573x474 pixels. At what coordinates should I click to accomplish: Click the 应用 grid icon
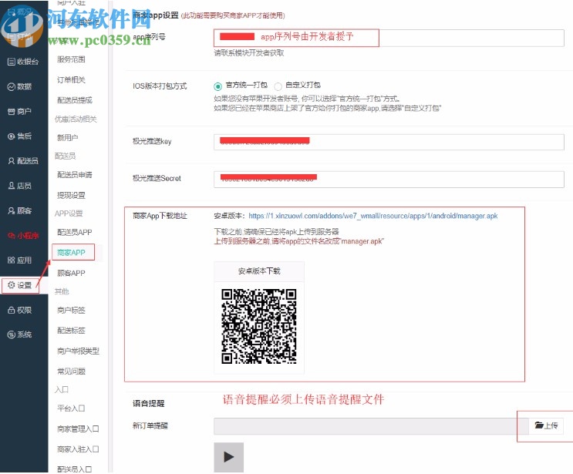pos(12,261)
